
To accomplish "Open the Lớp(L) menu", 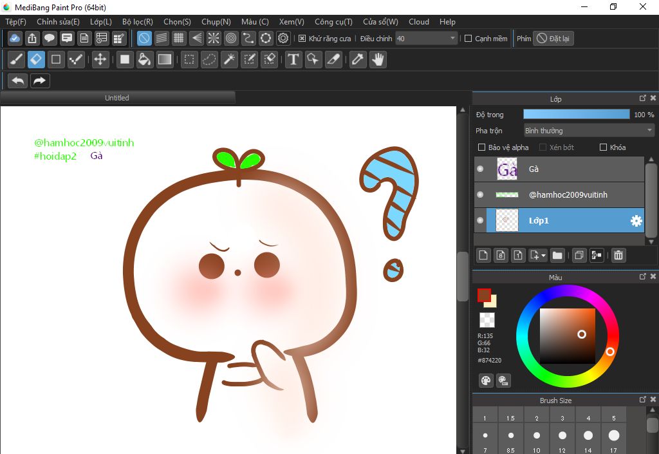I will [101, 22].
